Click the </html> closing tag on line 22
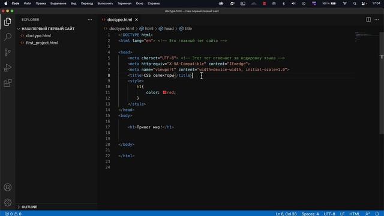The image size is (384, 216). click(x=127, y=156)
